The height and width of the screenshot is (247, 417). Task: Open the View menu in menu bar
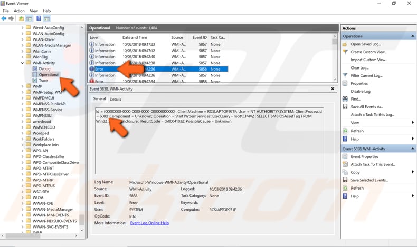(34, 11)
